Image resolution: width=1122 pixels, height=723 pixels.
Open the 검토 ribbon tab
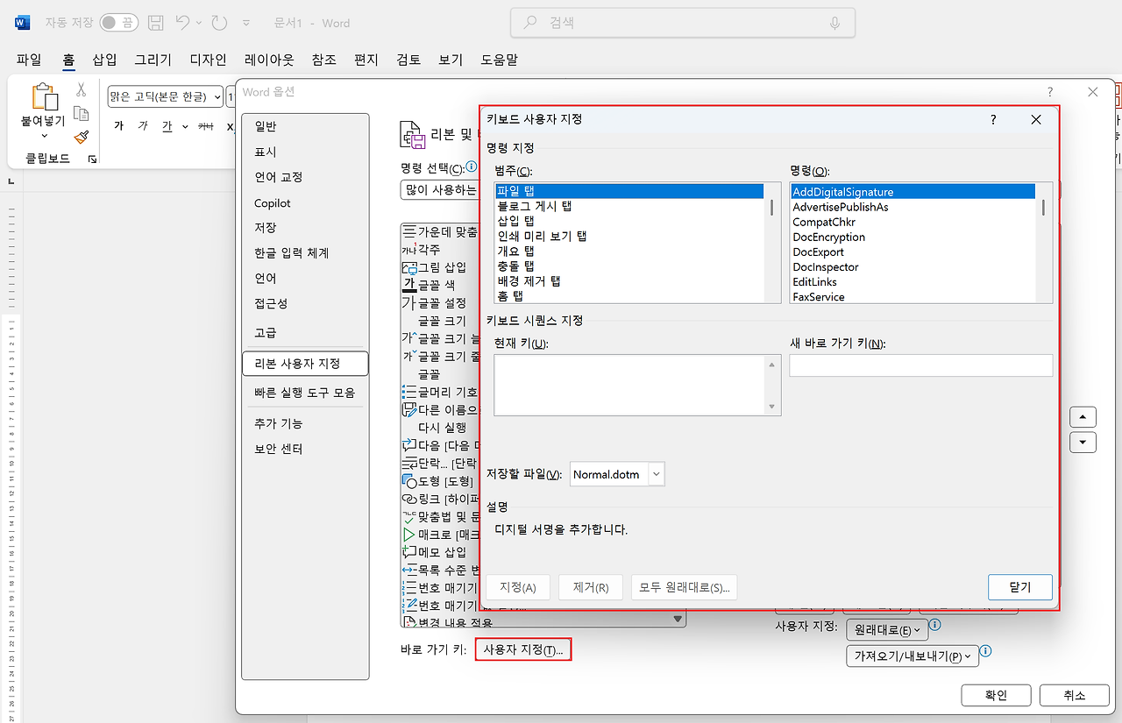pos(408,59)
